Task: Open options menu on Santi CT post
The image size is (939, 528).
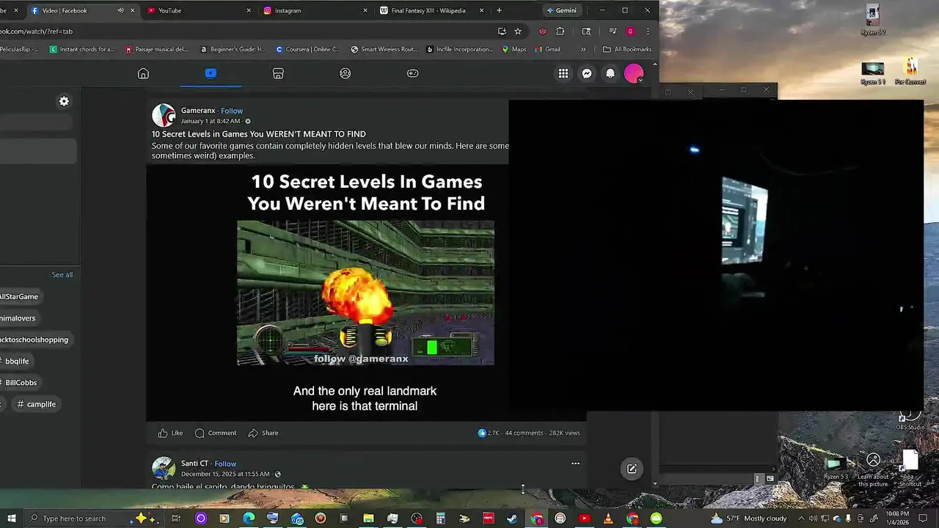Action: (575, 463)
